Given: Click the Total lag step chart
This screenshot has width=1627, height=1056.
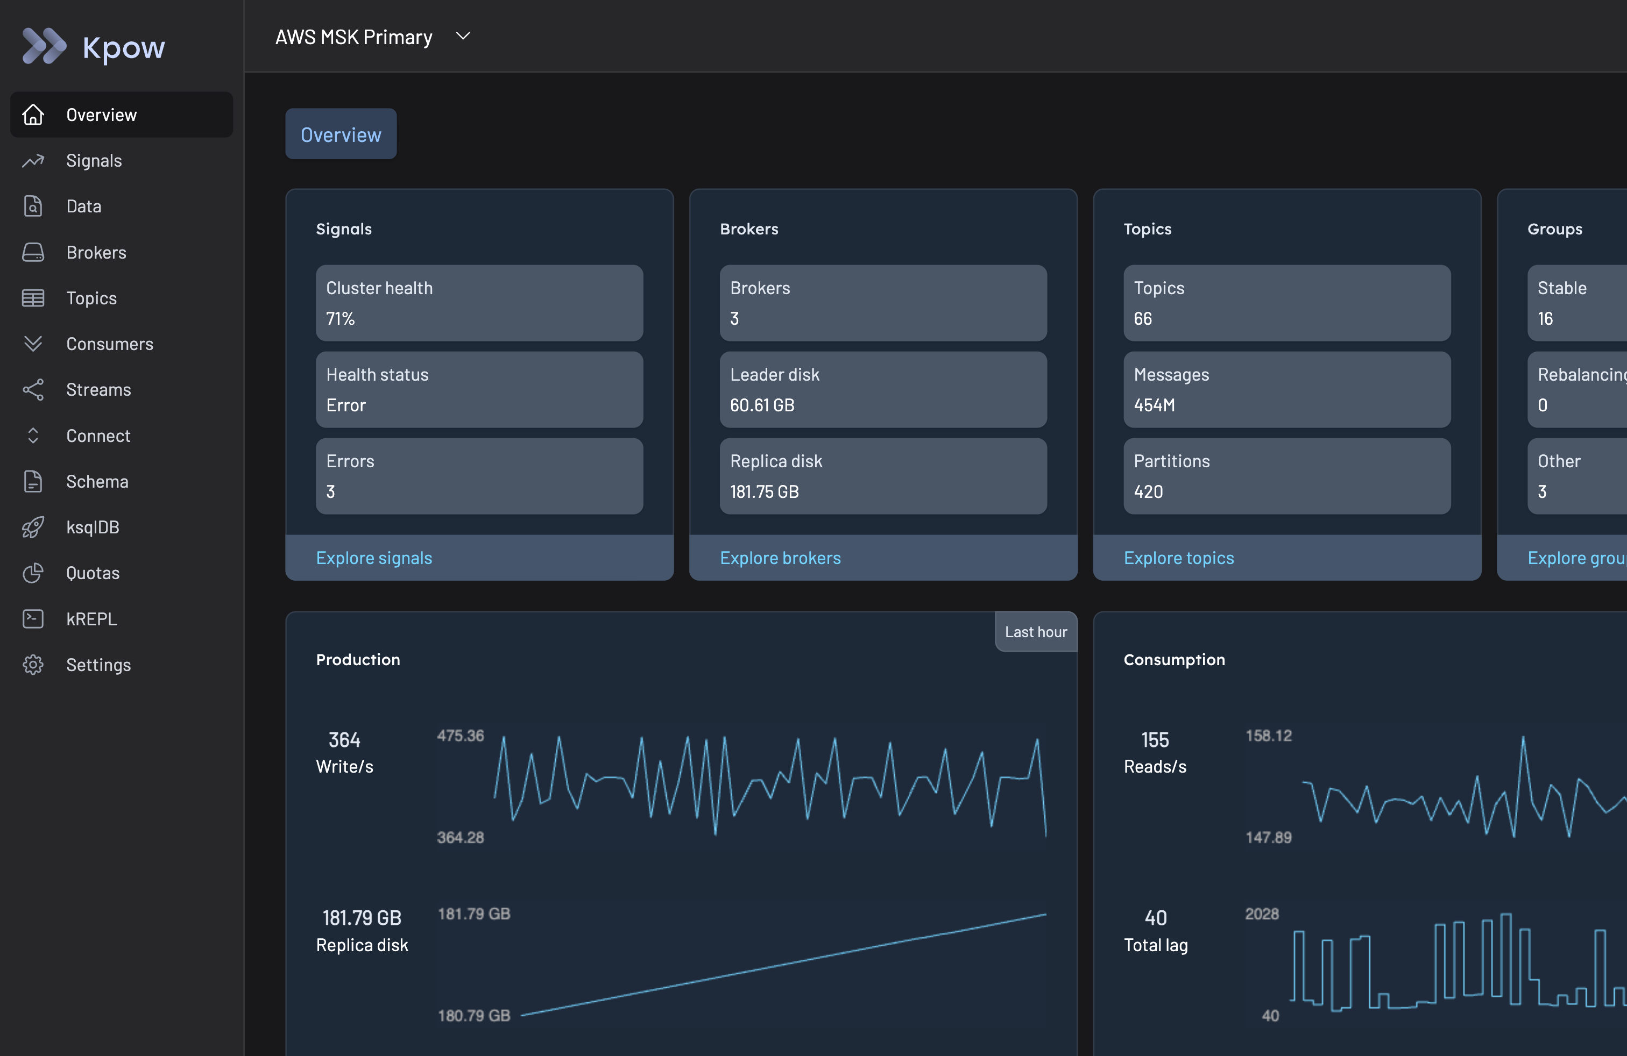Looking at the screenshot, I should [1459, 963].
